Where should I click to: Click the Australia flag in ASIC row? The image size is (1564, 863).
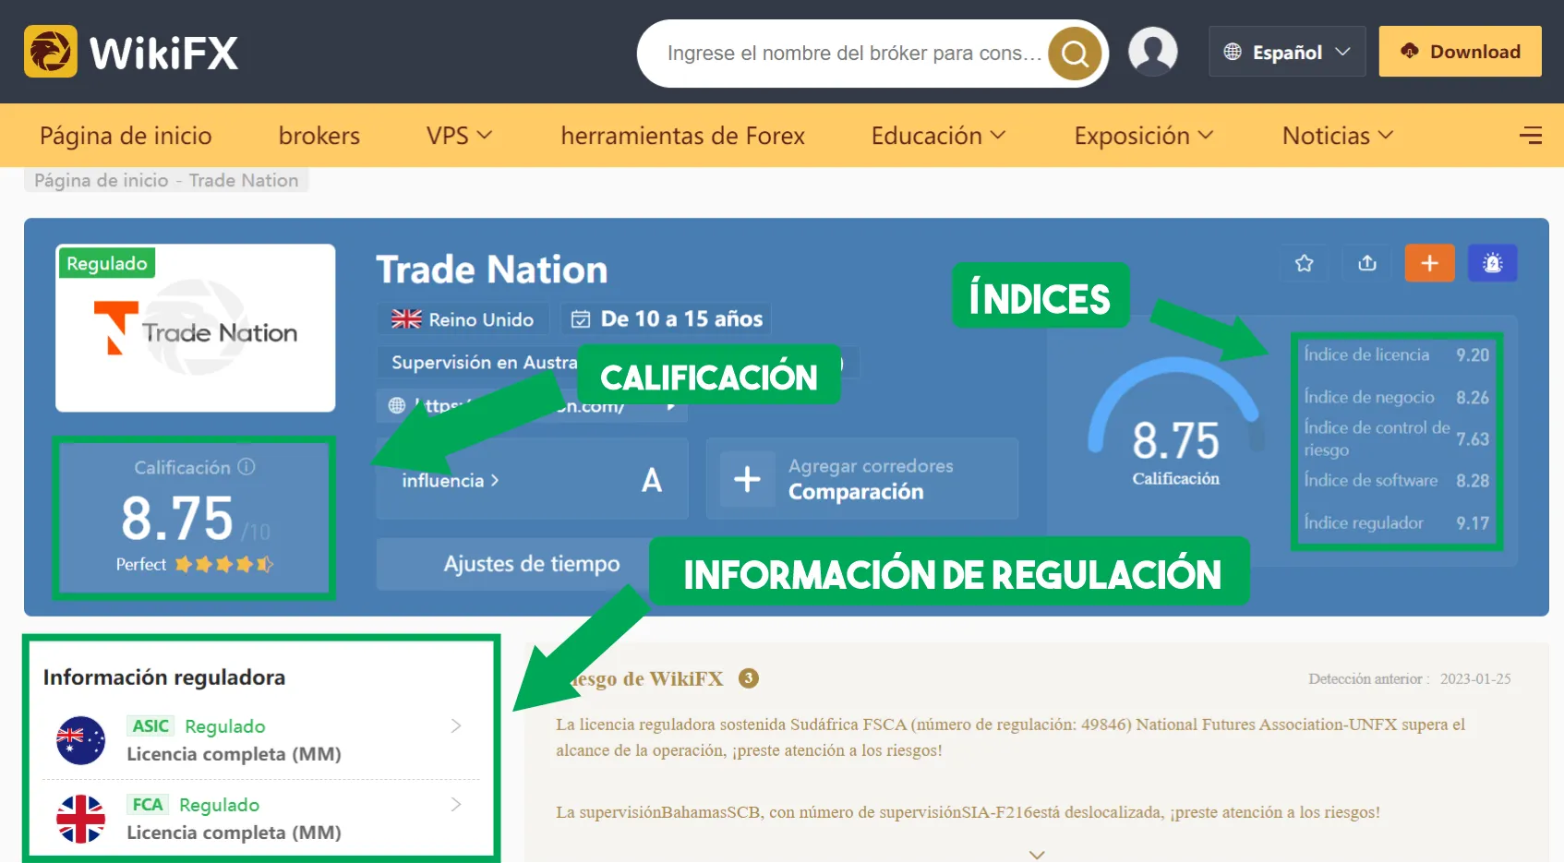click(81, 740)
